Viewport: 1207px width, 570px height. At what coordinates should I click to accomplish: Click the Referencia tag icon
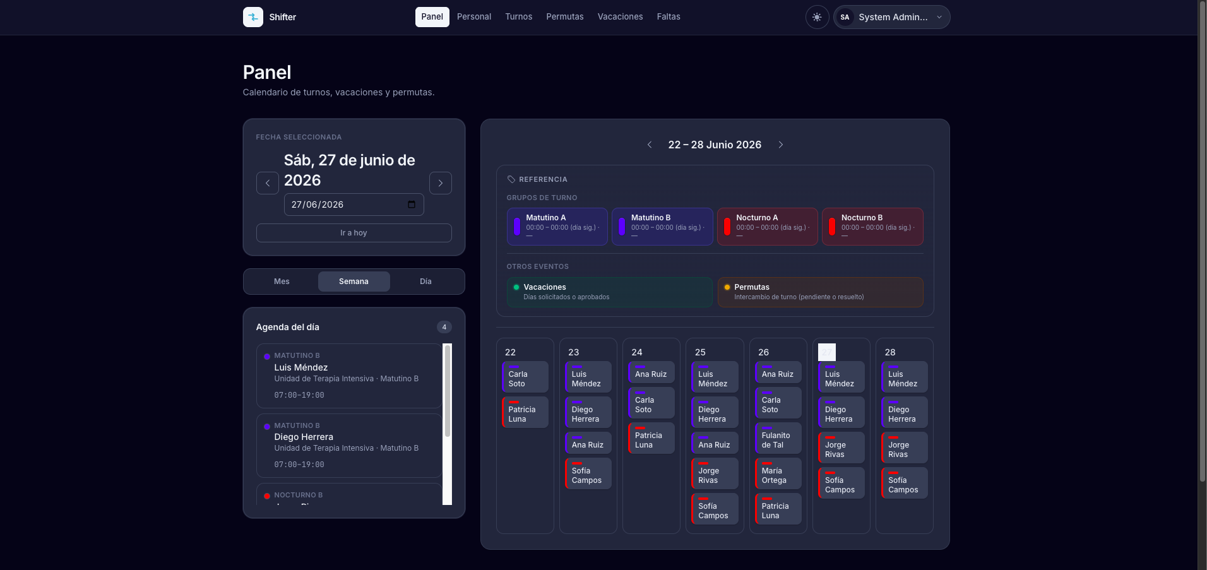[x=511, y=179]
